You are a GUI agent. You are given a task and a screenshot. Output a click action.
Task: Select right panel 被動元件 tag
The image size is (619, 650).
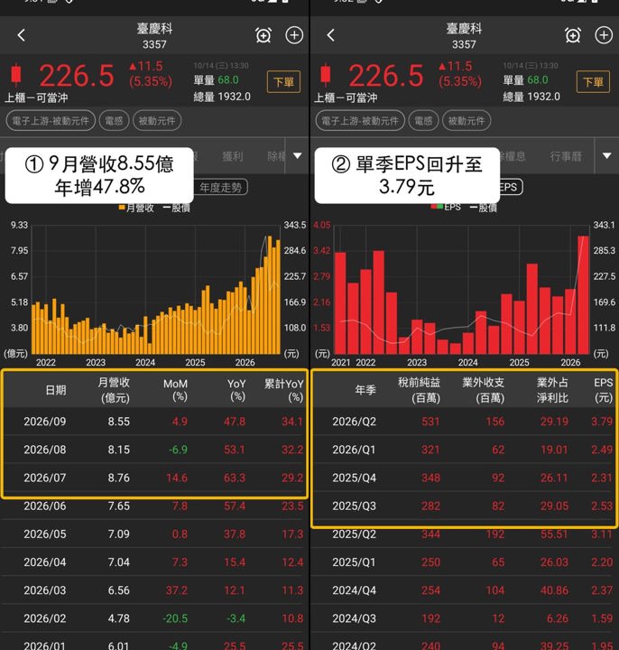467,121
